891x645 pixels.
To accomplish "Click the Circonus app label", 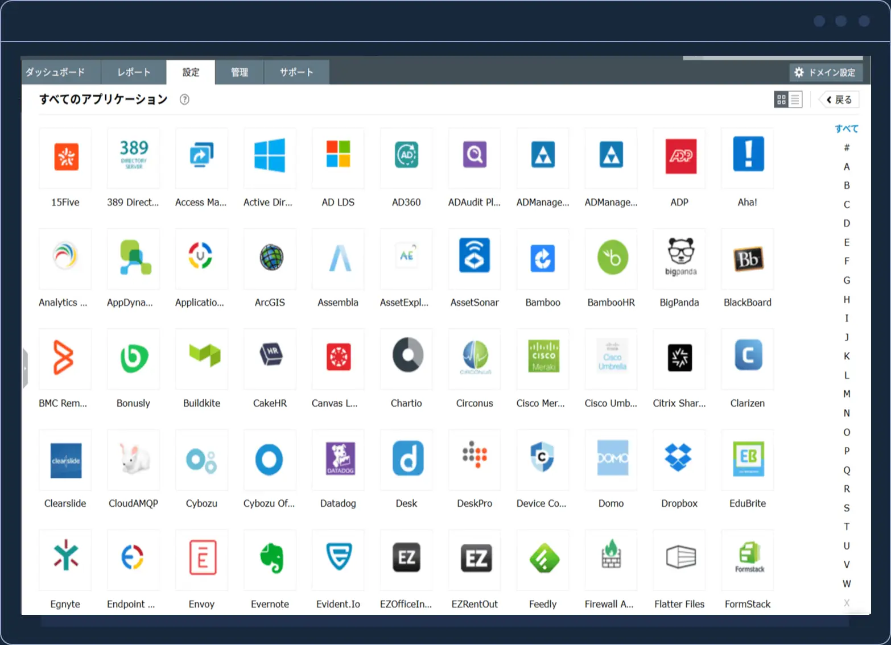I will (475, 403).
